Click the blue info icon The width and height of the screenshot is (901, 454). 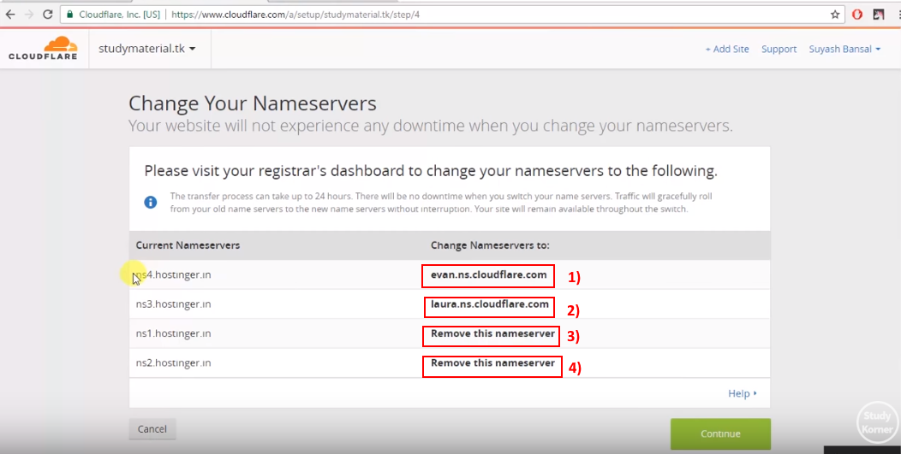click(x=151, y=202)
